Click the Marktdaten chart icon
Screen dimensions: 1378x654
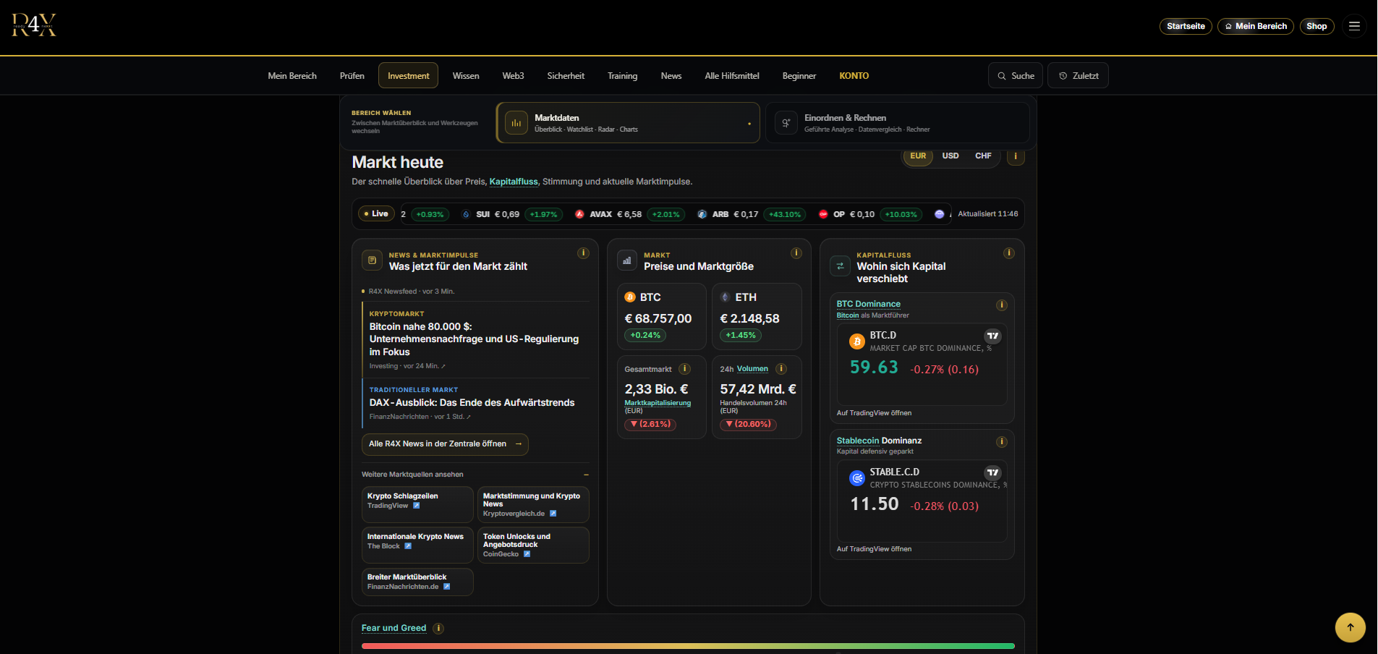click(516, 123)
